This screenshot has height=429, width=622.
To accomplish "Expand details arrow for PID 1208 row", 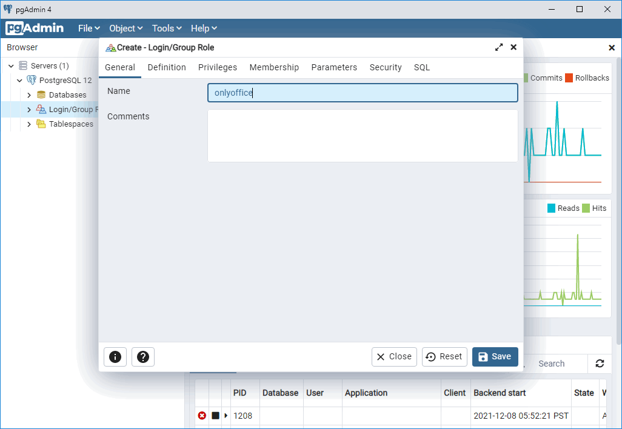I will click(226, 416).
